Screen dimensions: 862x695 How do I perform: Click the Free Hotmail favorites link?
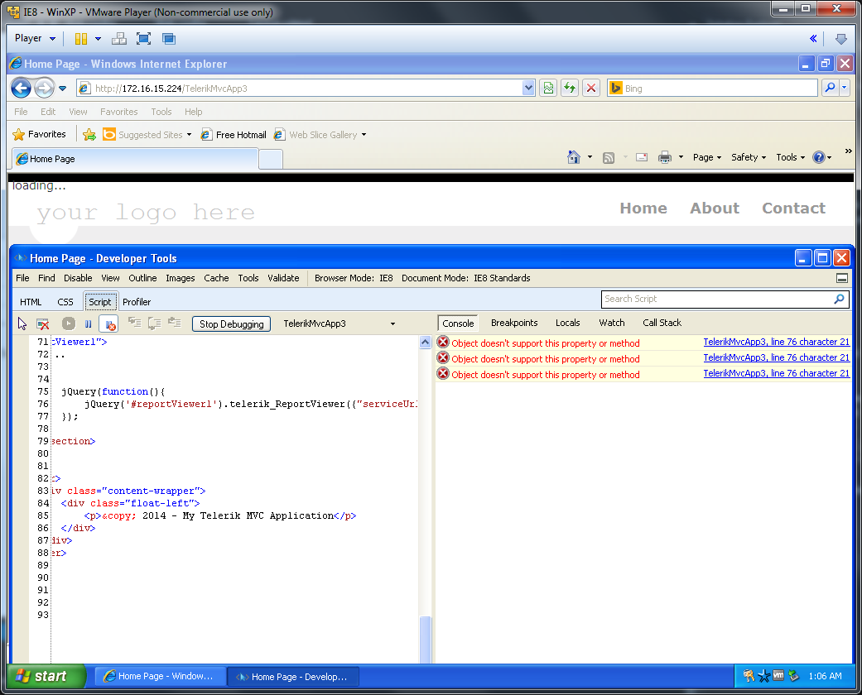(234, 135)
